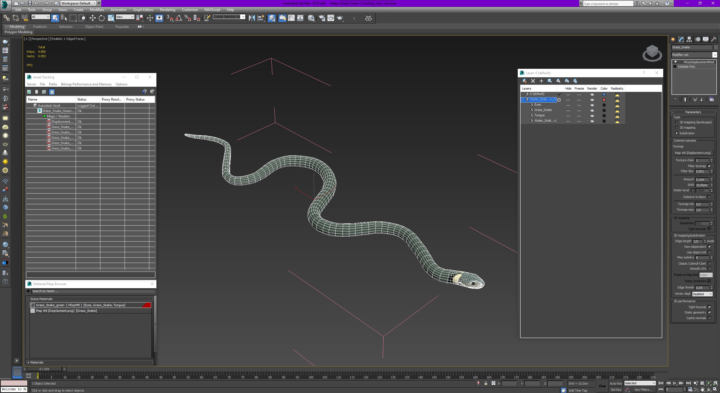
Task: Toggle Angle Snap in main toolbar
Action: tap(179, 18)
